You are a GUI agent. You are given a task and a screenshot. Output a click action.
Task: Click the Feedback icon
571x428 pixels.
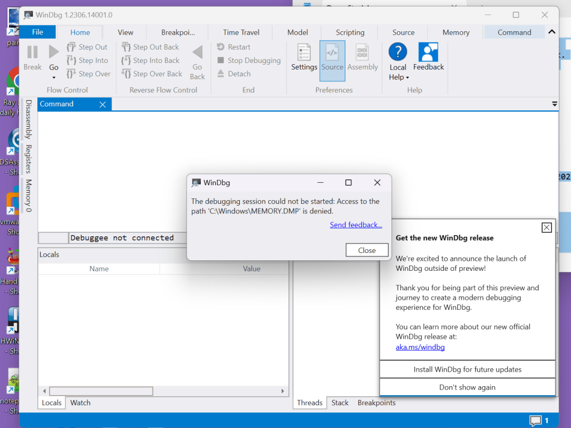428,52
